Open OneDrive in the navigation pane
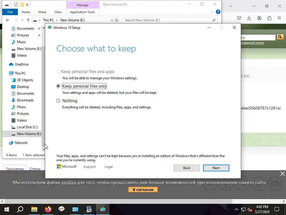Viewport: 286px width, 215px height. pos(22,64)
